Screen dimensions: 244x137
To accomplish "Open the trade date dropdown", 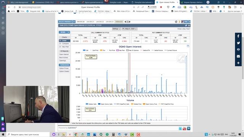I will (130, 29).
